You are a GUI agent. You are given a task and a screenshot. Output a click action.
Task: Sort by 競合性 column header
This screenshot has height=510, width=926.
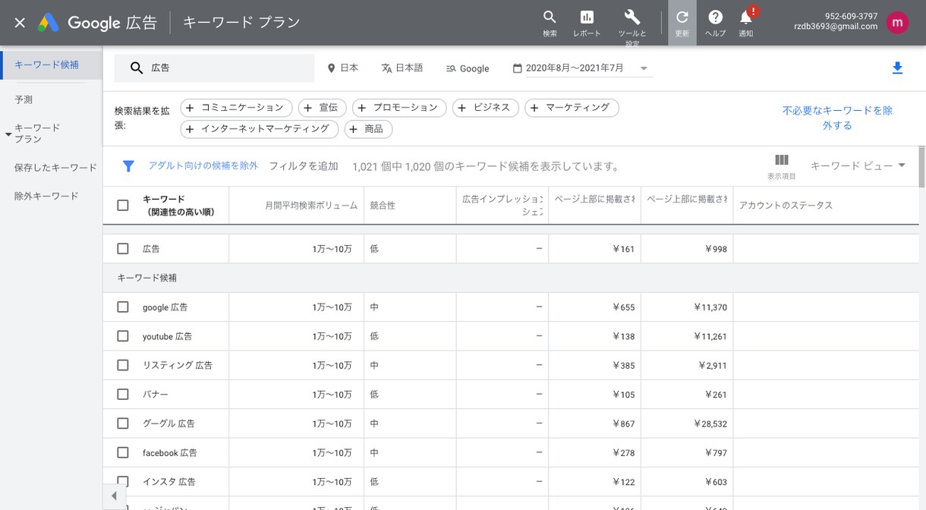(x=383, y=206)
